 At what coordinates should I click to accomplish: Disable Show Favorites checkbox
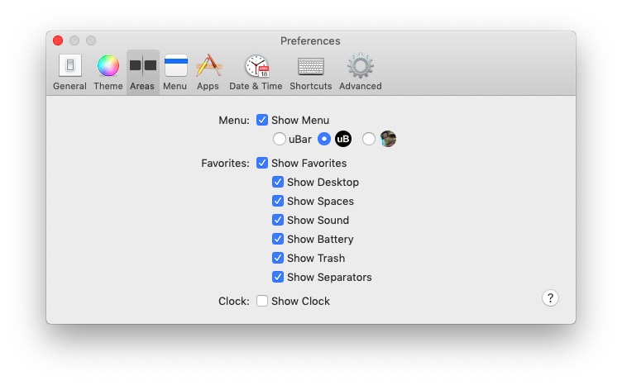(262, 163)
